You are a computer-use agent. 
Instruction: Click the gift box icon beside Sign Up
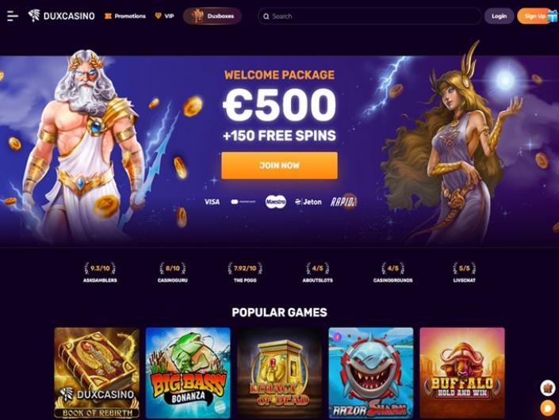tap(553, 16)
